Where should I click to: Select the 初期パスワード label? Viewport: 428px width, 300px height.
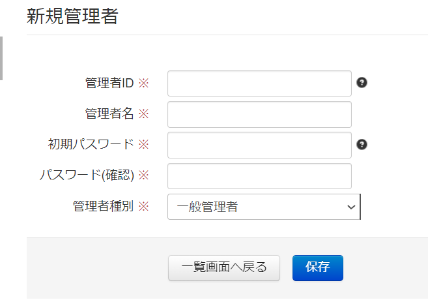coord(91,145)
